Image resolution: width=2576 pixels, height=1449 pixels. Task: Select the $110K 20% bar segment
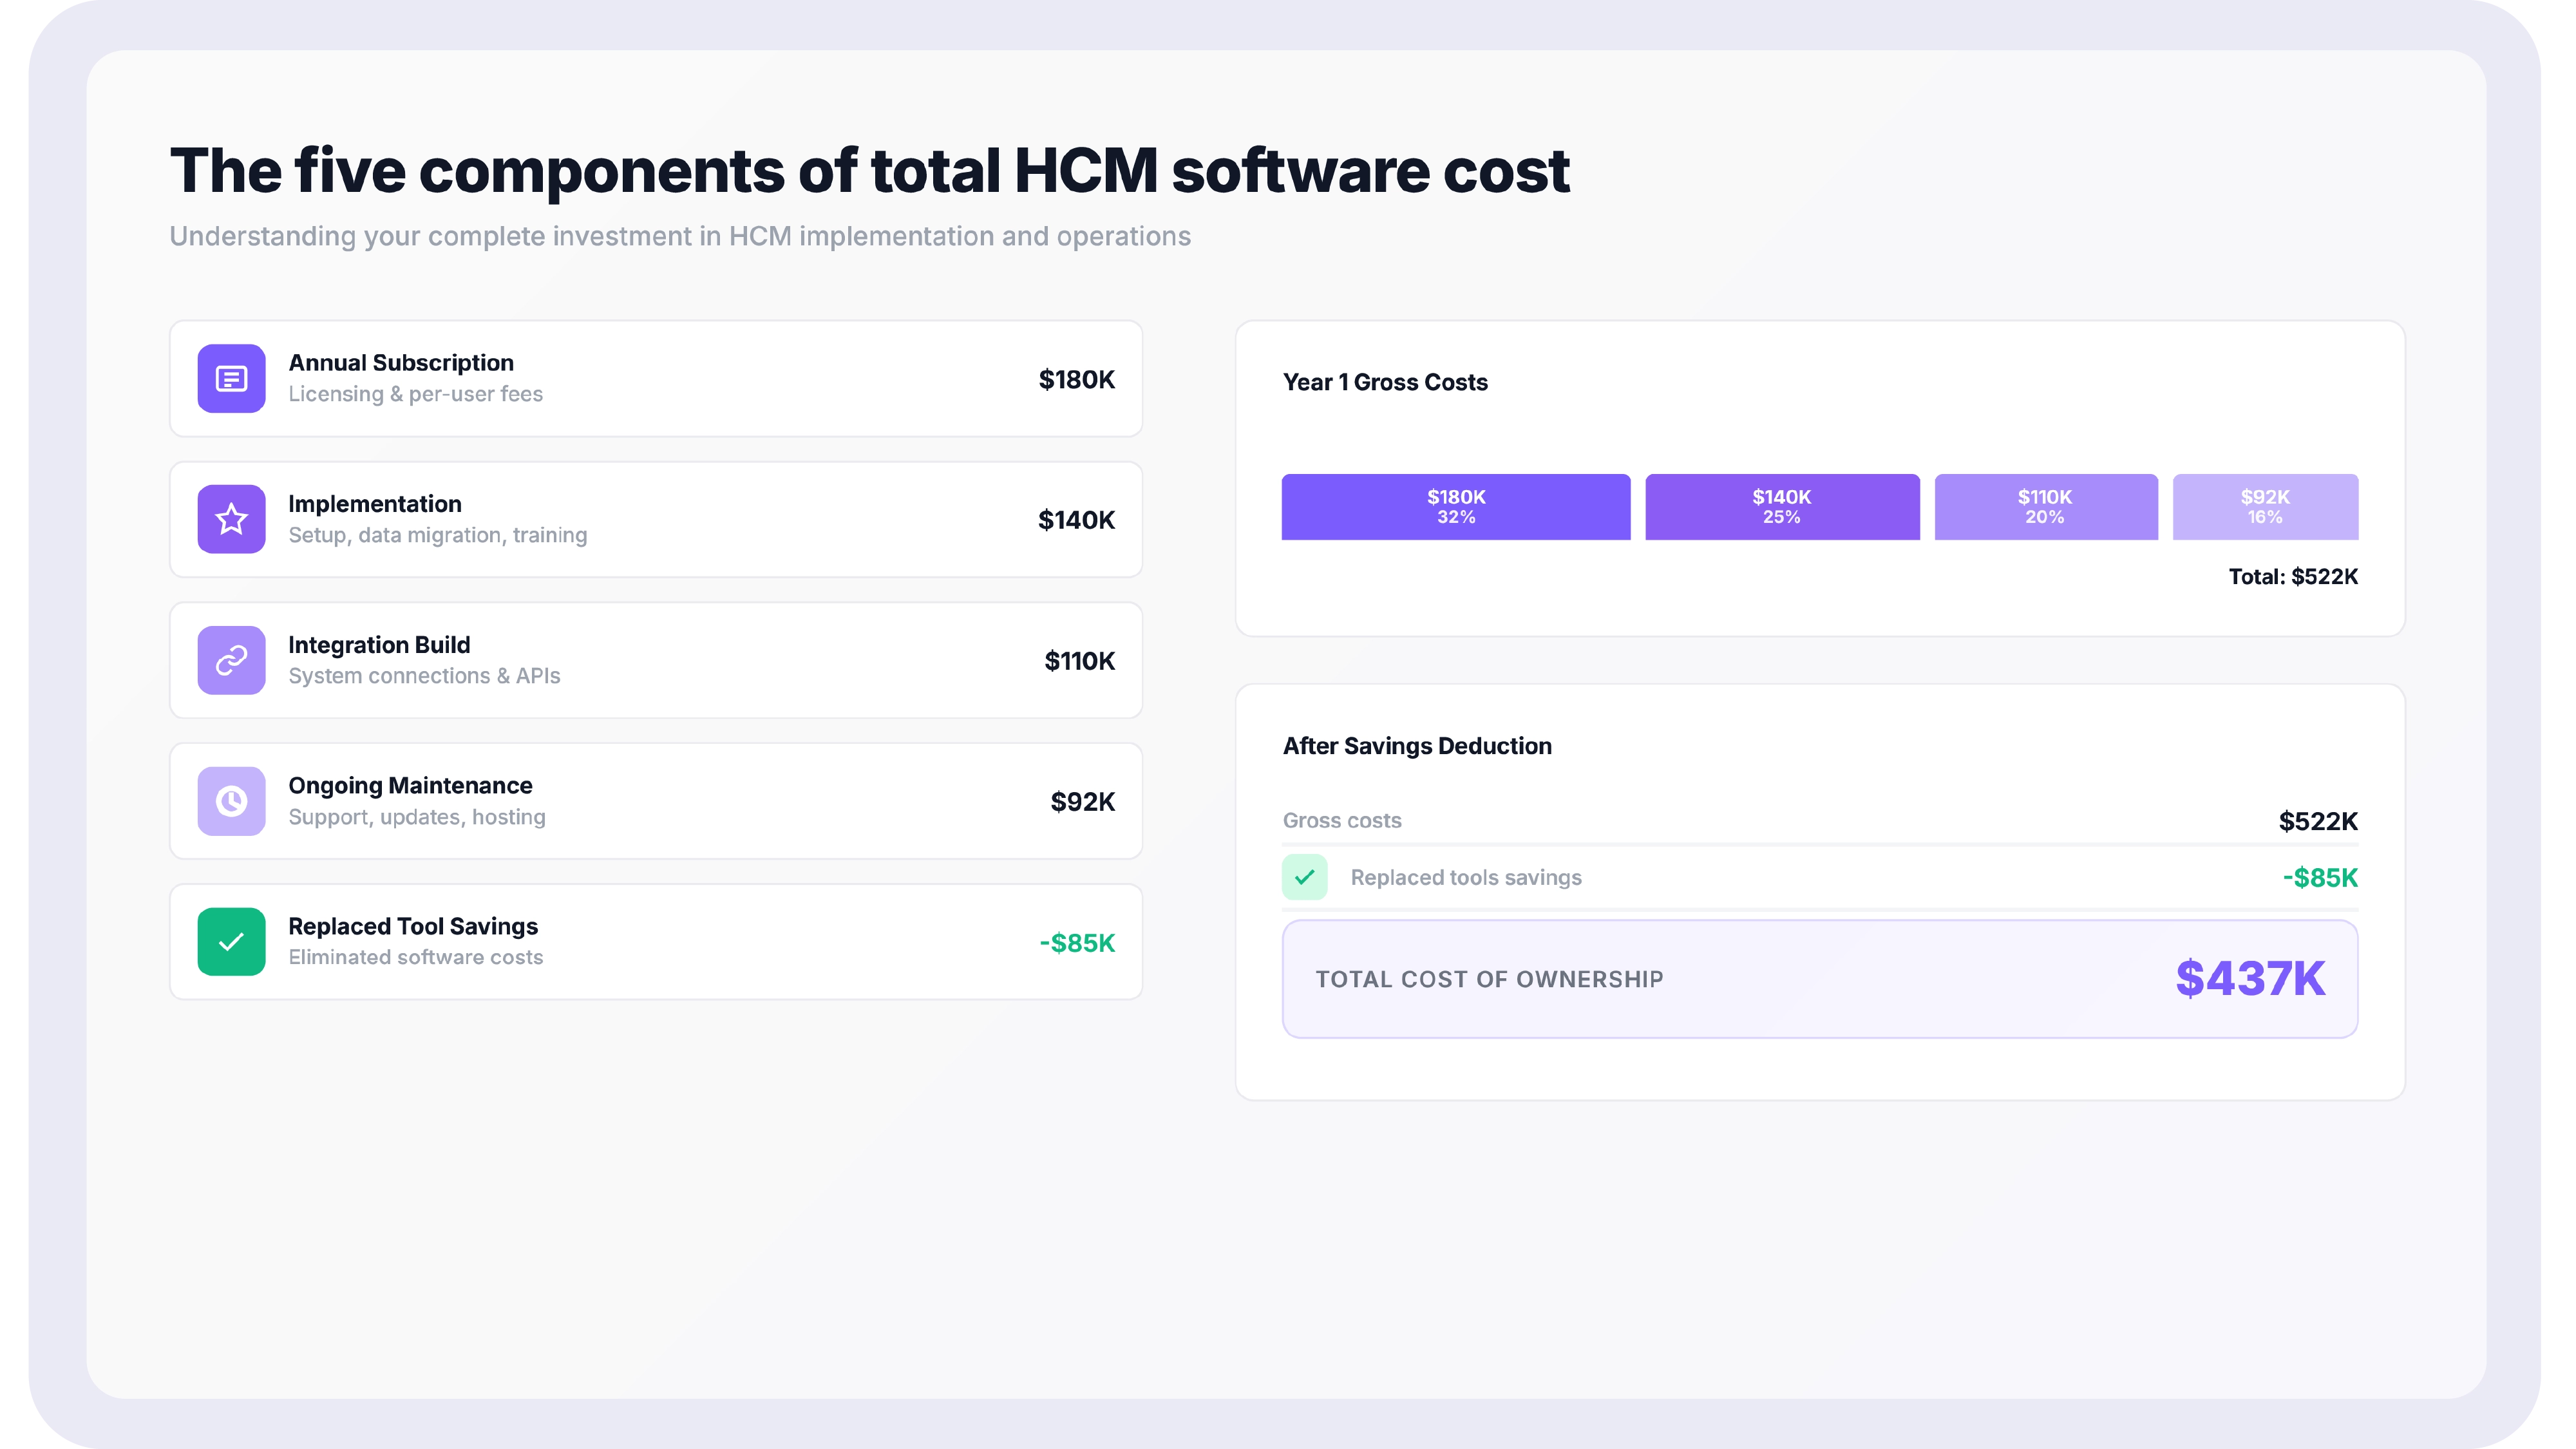(x=2046, y=507)
